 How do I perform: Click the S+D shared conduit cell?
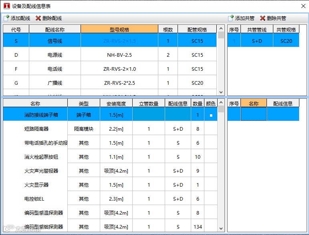[257, 41]
